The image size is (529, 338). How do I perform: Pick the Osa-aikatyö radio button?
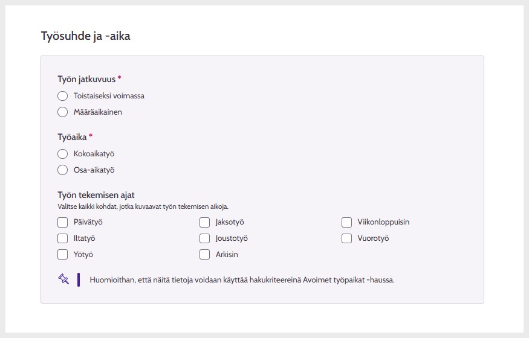click(62, 170)
